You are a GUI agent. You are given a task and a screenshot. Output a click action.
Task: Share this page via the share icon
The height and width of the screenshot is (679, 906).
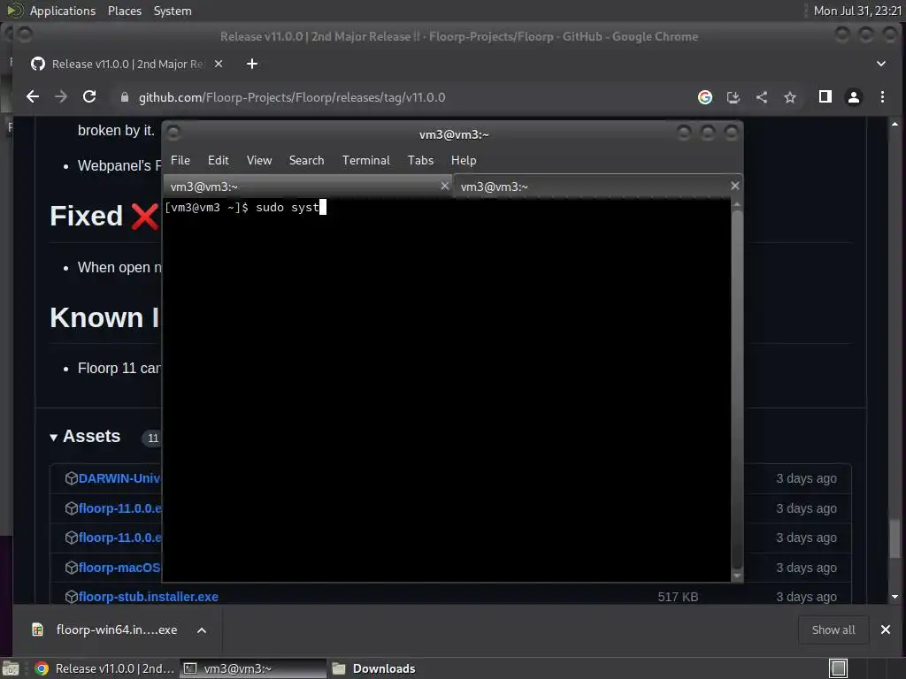(x=762, y=97)
